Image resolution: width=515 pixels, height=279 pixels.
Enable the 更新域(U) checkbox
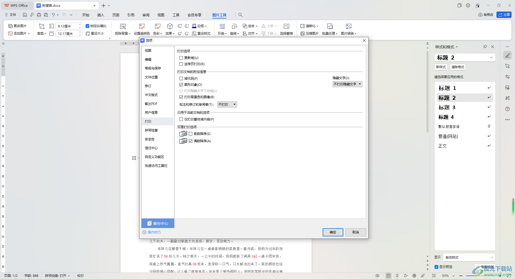pos(181,58)
